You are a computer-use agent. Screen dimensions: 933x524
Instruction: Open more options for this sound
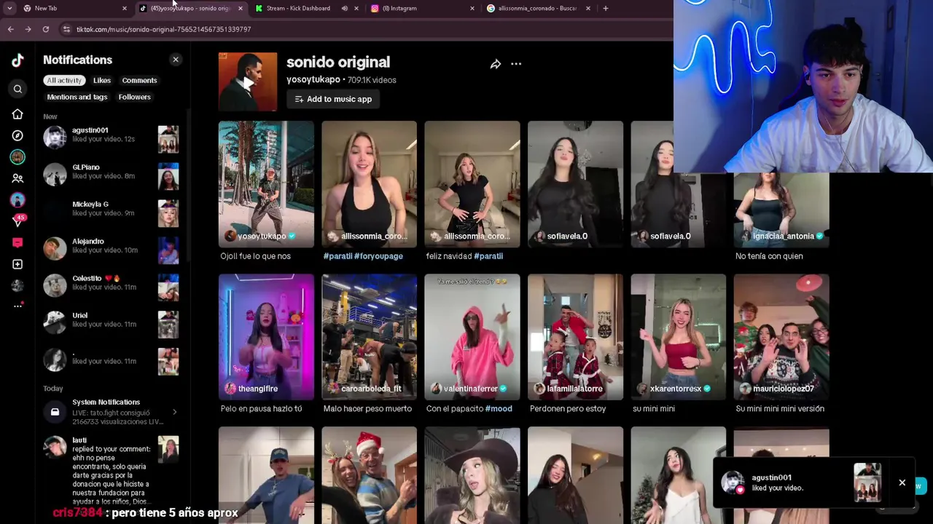click(516, 64)
